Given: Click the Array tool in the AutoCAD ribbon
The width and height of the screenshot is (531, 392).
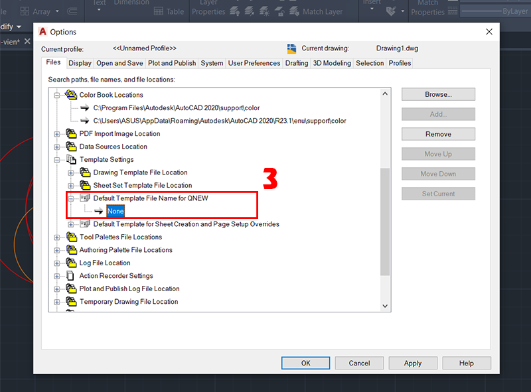Looking at the screenshot, I should (x=36, y=11).
